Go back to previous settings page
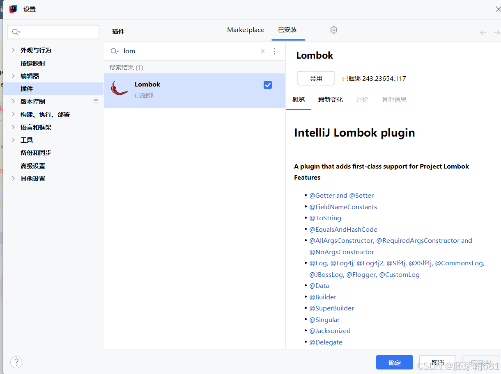Viewport: 501px width, 374px height. coord(483,33)
